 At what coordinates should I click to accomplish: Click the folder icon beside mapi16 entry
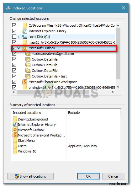pos(25,42)
